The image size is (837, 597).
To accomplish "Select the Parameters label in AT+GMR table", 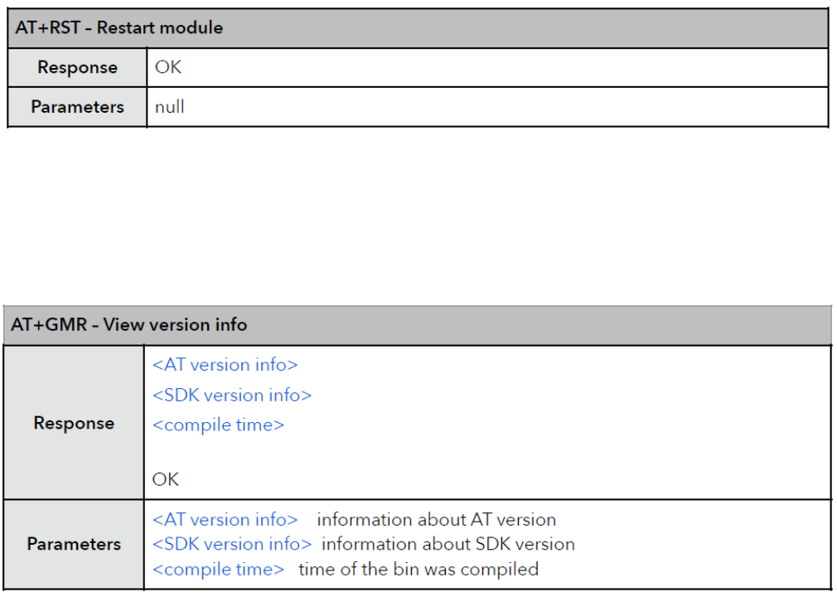I will (74, 544).
